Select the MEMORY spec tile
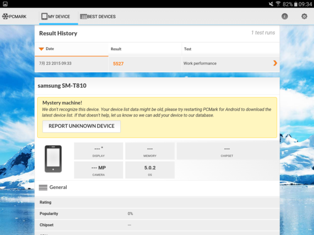This screenshot has width=314, height=235. click(x=150, y=151)
